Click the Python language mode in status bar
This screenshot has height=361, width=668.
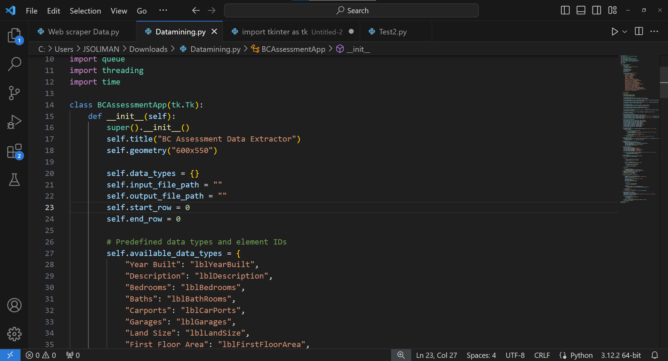[x=581, y=355]
